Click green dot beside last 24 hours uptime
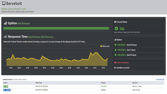167x94 pixels. (115, 45)
